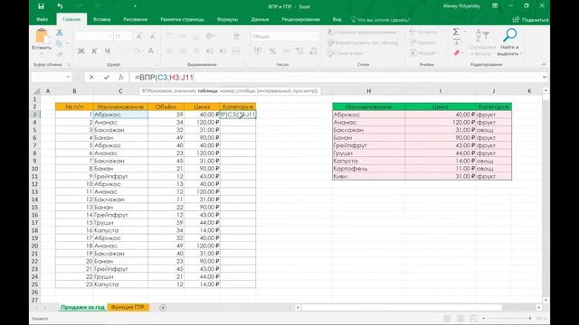The image size is (579, 325).
Task: Select column H header
Action: [368, 91]
